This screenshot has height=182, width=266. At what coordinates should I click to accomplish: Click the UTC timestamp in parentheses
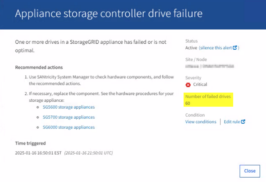click(89, 153)
